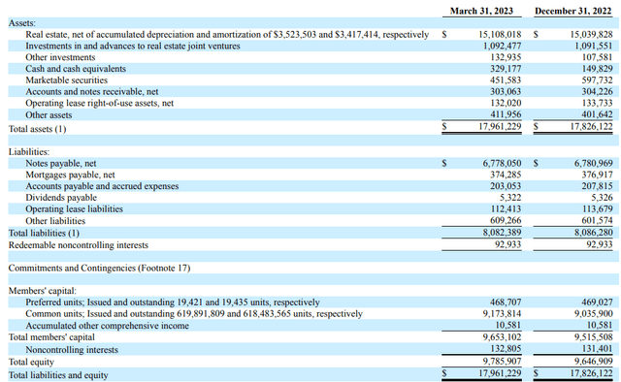Select receivables value 303,063
The image size is (621, 382).
click(506, 92)
